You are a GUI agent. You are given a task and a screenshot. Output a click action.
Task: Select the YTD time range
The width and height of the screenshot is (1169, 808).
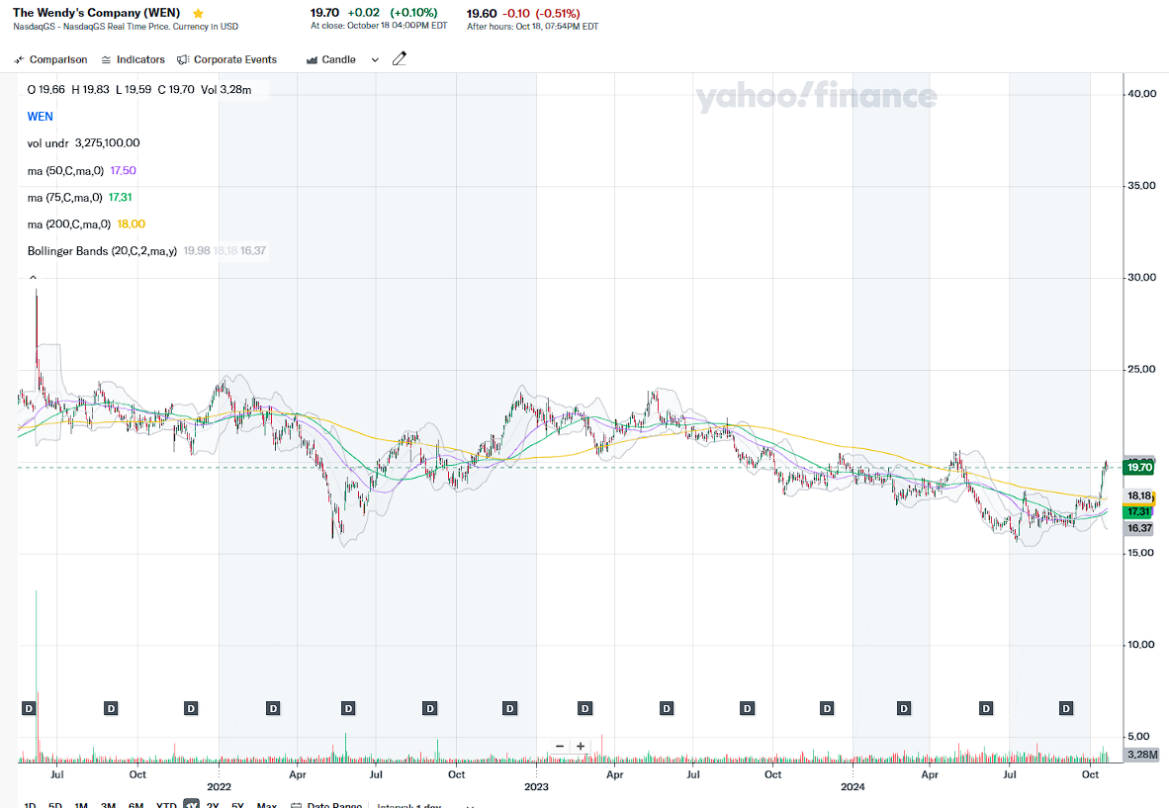166,805
